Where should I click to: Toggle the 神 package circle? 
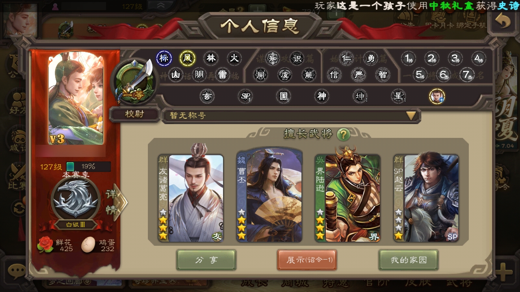click(x=322, y=97)
